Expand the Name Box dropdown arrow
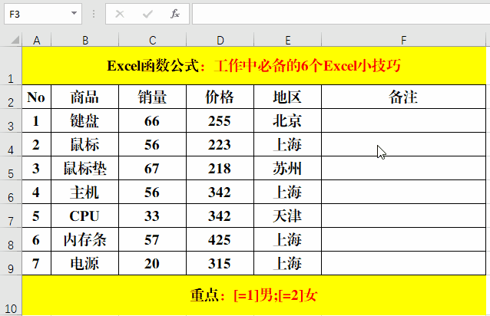 point(74,13)
